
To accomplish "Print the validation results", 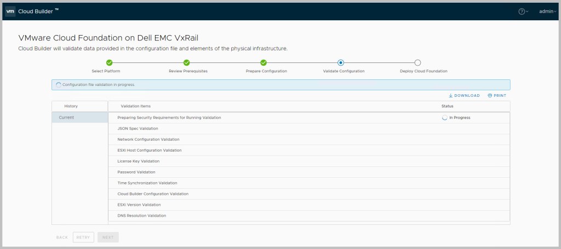I will [x=497, y=96].
